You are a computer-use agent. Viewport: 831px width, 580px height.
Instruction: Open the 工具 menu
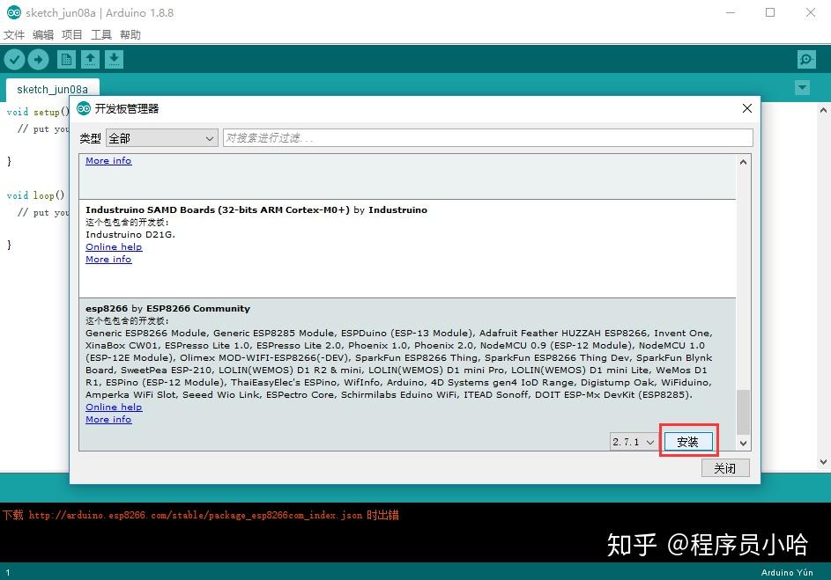(x=100, y=34)
